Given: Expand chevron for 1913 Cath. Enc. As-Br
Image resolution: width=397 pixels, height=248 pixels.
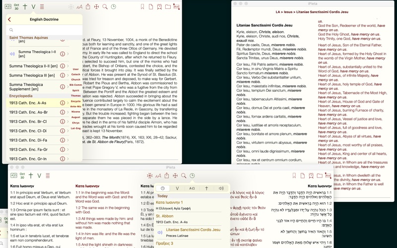Looking at the screenshot, I should (68, 113).
